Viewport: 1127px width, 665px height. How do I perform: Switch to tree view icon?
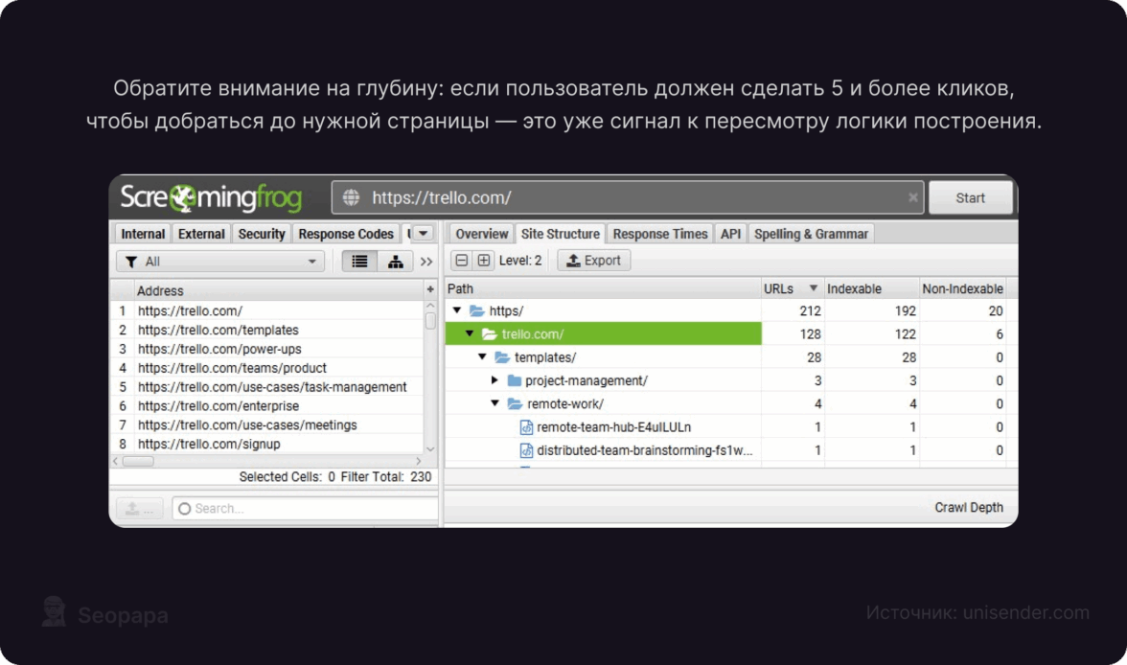(395, 262)
